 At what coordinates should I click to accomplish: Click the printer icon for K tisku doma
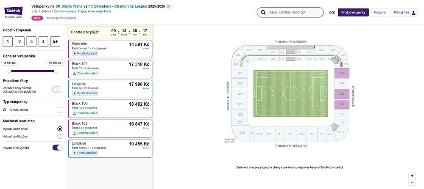(x=5, y=110)
